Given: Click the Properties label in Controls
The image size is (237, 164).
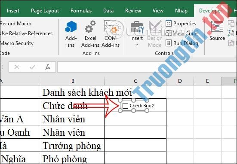Looking at the screenshot, I should (x=185, y=24).
